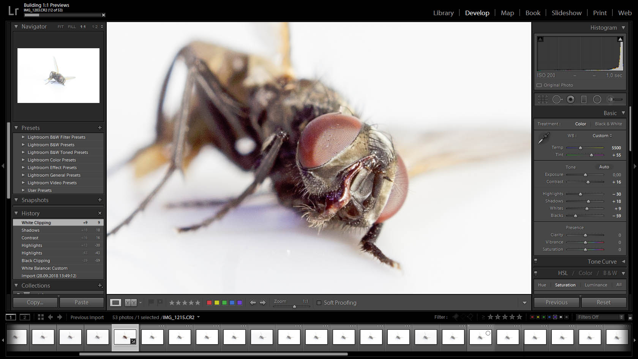Viewport: 638px width, 359px height.
Task: Toggle Before/After view in toolbar
Action: tap(131, 303)
